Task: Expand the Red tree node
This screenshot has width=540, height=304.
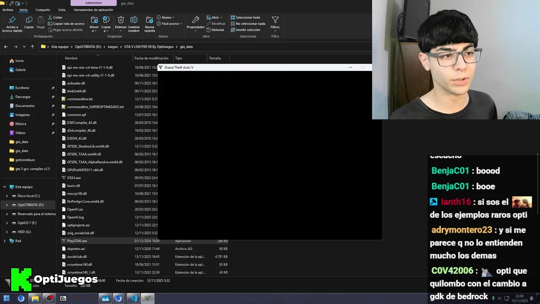Action: [5, 241]
